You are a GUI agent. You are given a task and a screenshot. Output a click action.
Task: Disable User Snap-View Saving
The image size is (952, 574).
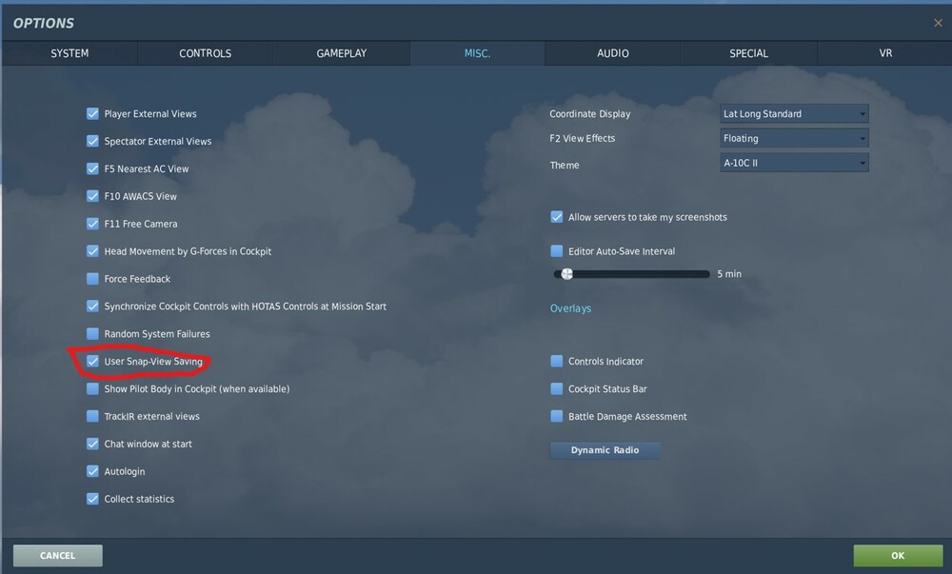(x=92, y=362)
